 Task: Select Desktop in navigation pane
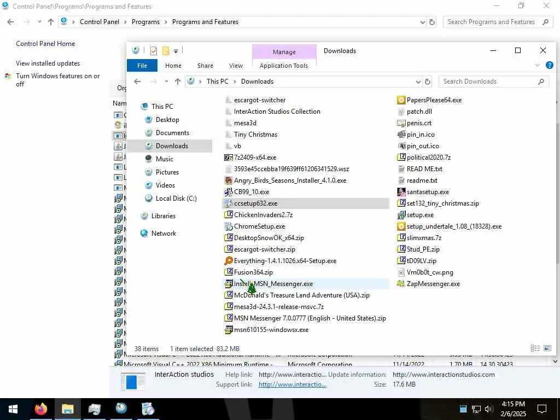(x=167, y=120)
